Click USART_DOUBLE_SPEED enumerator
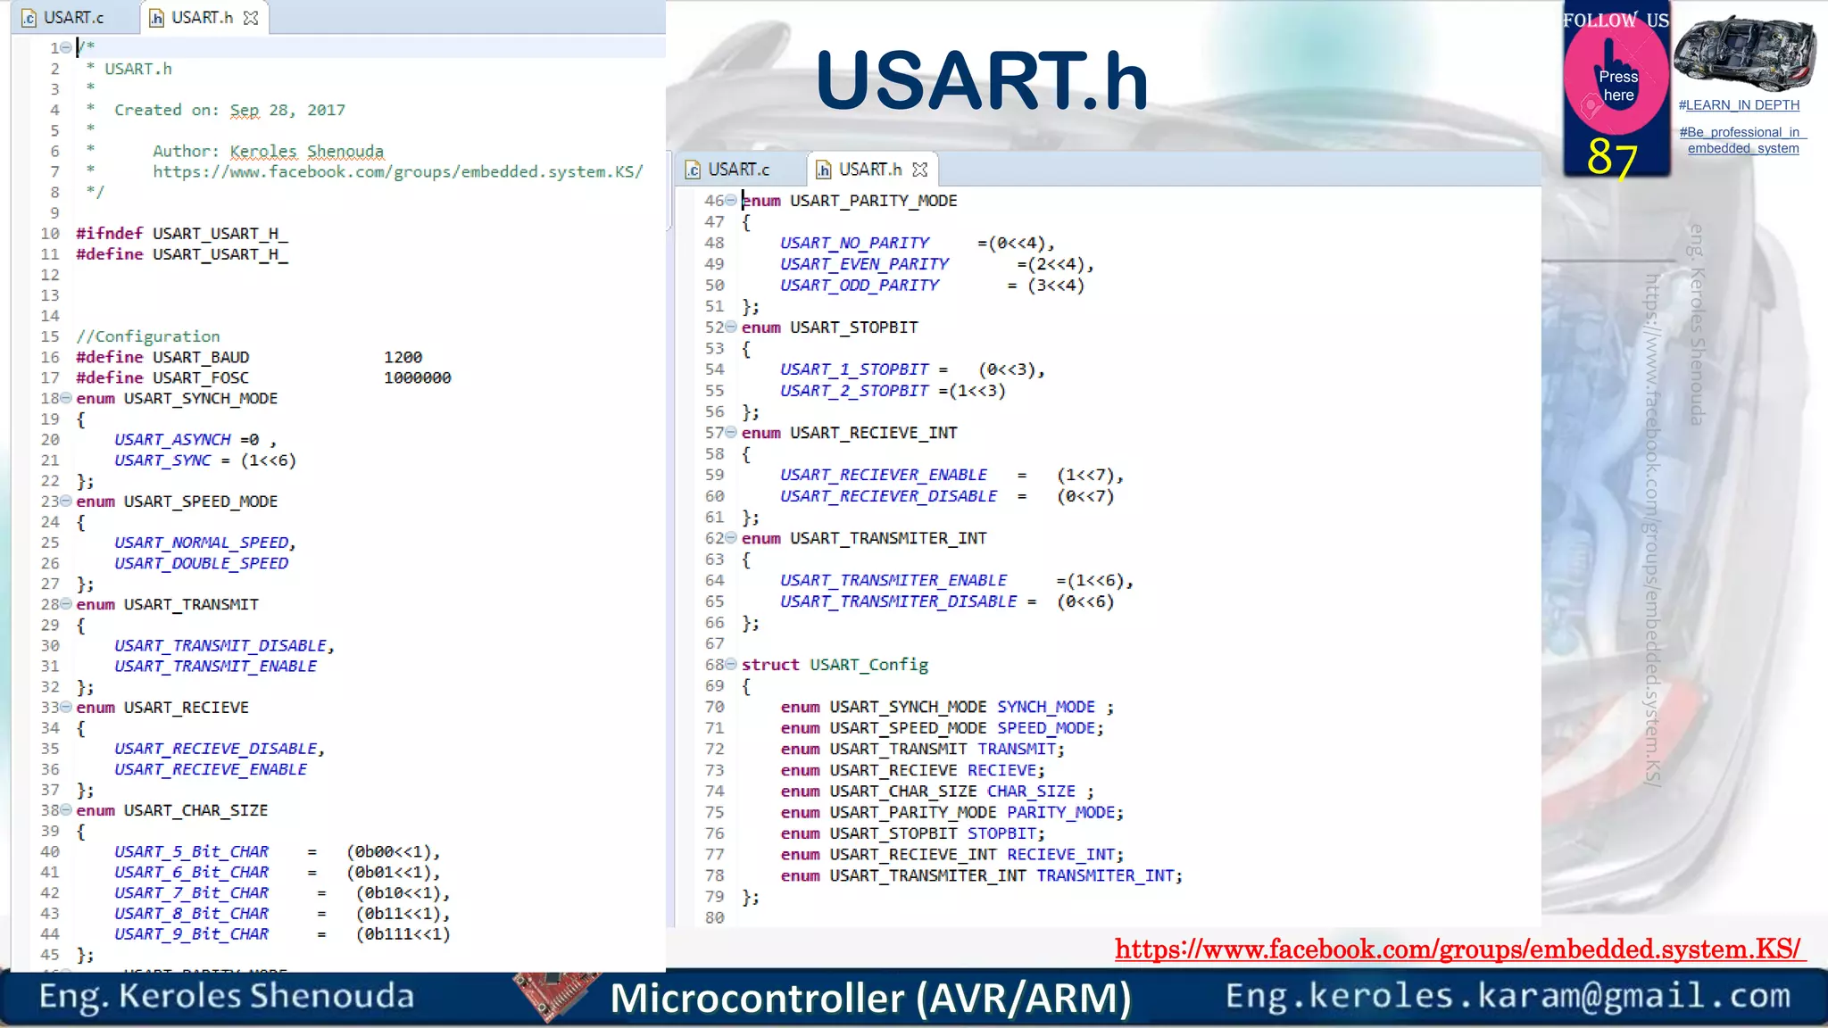The height and width of the screenshot is (1028, 1828). click(201, 562)
